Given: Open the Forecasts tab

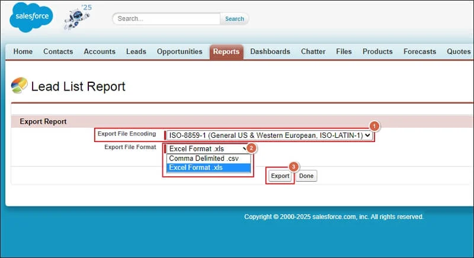Looking at the screenshot, I should pos(419,51).
